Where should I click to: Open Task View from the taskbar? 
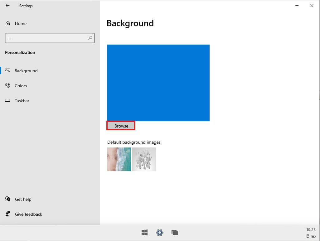click(175, 232)
